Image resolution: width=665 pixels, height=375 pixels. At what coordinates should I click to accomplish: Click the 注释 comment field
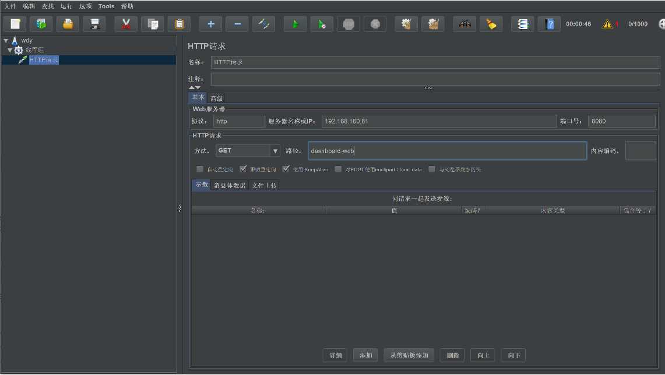[435, 79]
